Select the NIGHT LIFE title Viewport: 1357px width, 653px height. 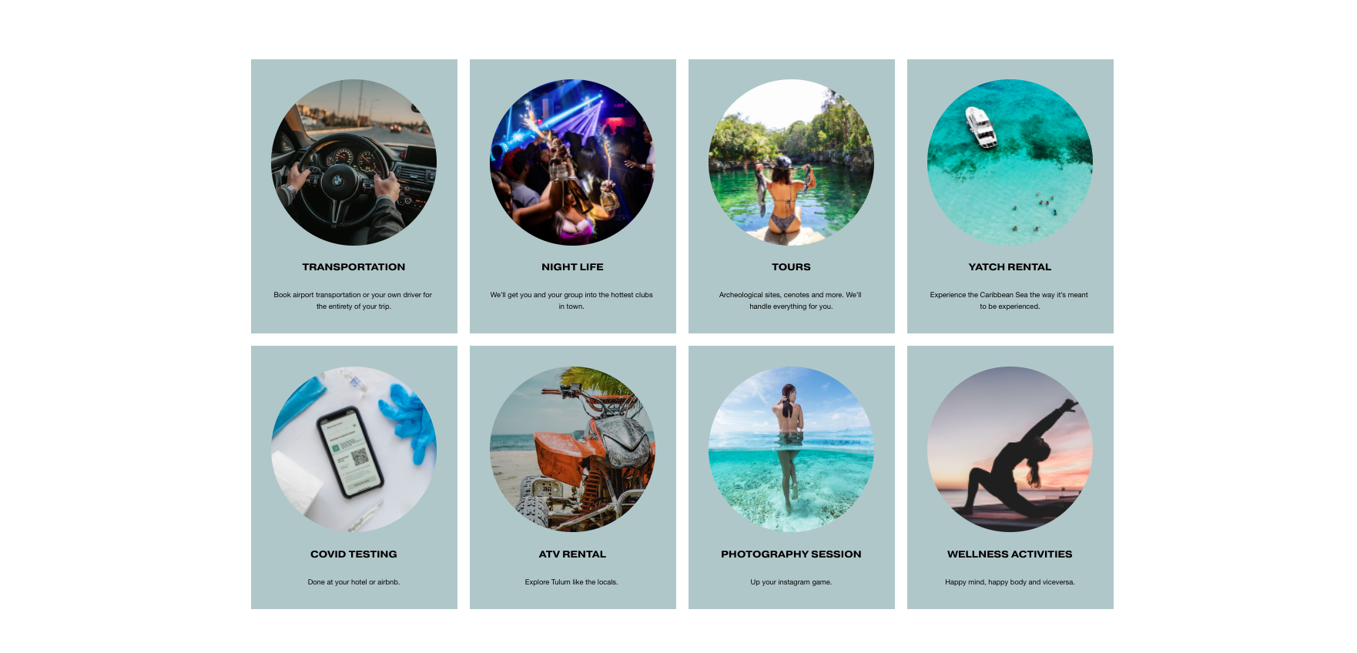pyautogui.click(x=572, y=267)
